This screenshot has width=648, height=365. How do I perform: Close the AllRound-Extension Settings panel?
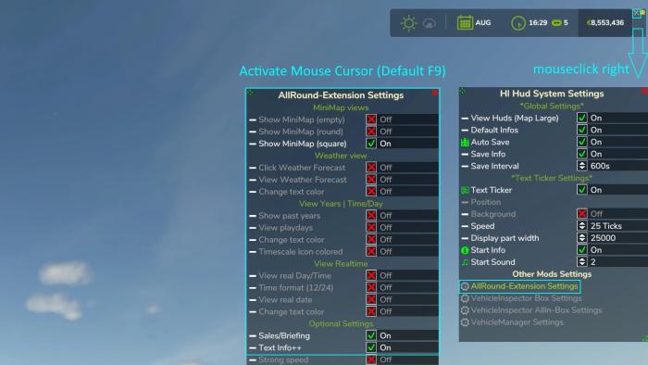coord(435,93)
